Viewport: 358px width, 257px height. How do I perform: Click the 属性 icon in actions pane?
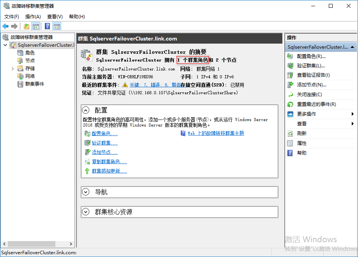290,143
